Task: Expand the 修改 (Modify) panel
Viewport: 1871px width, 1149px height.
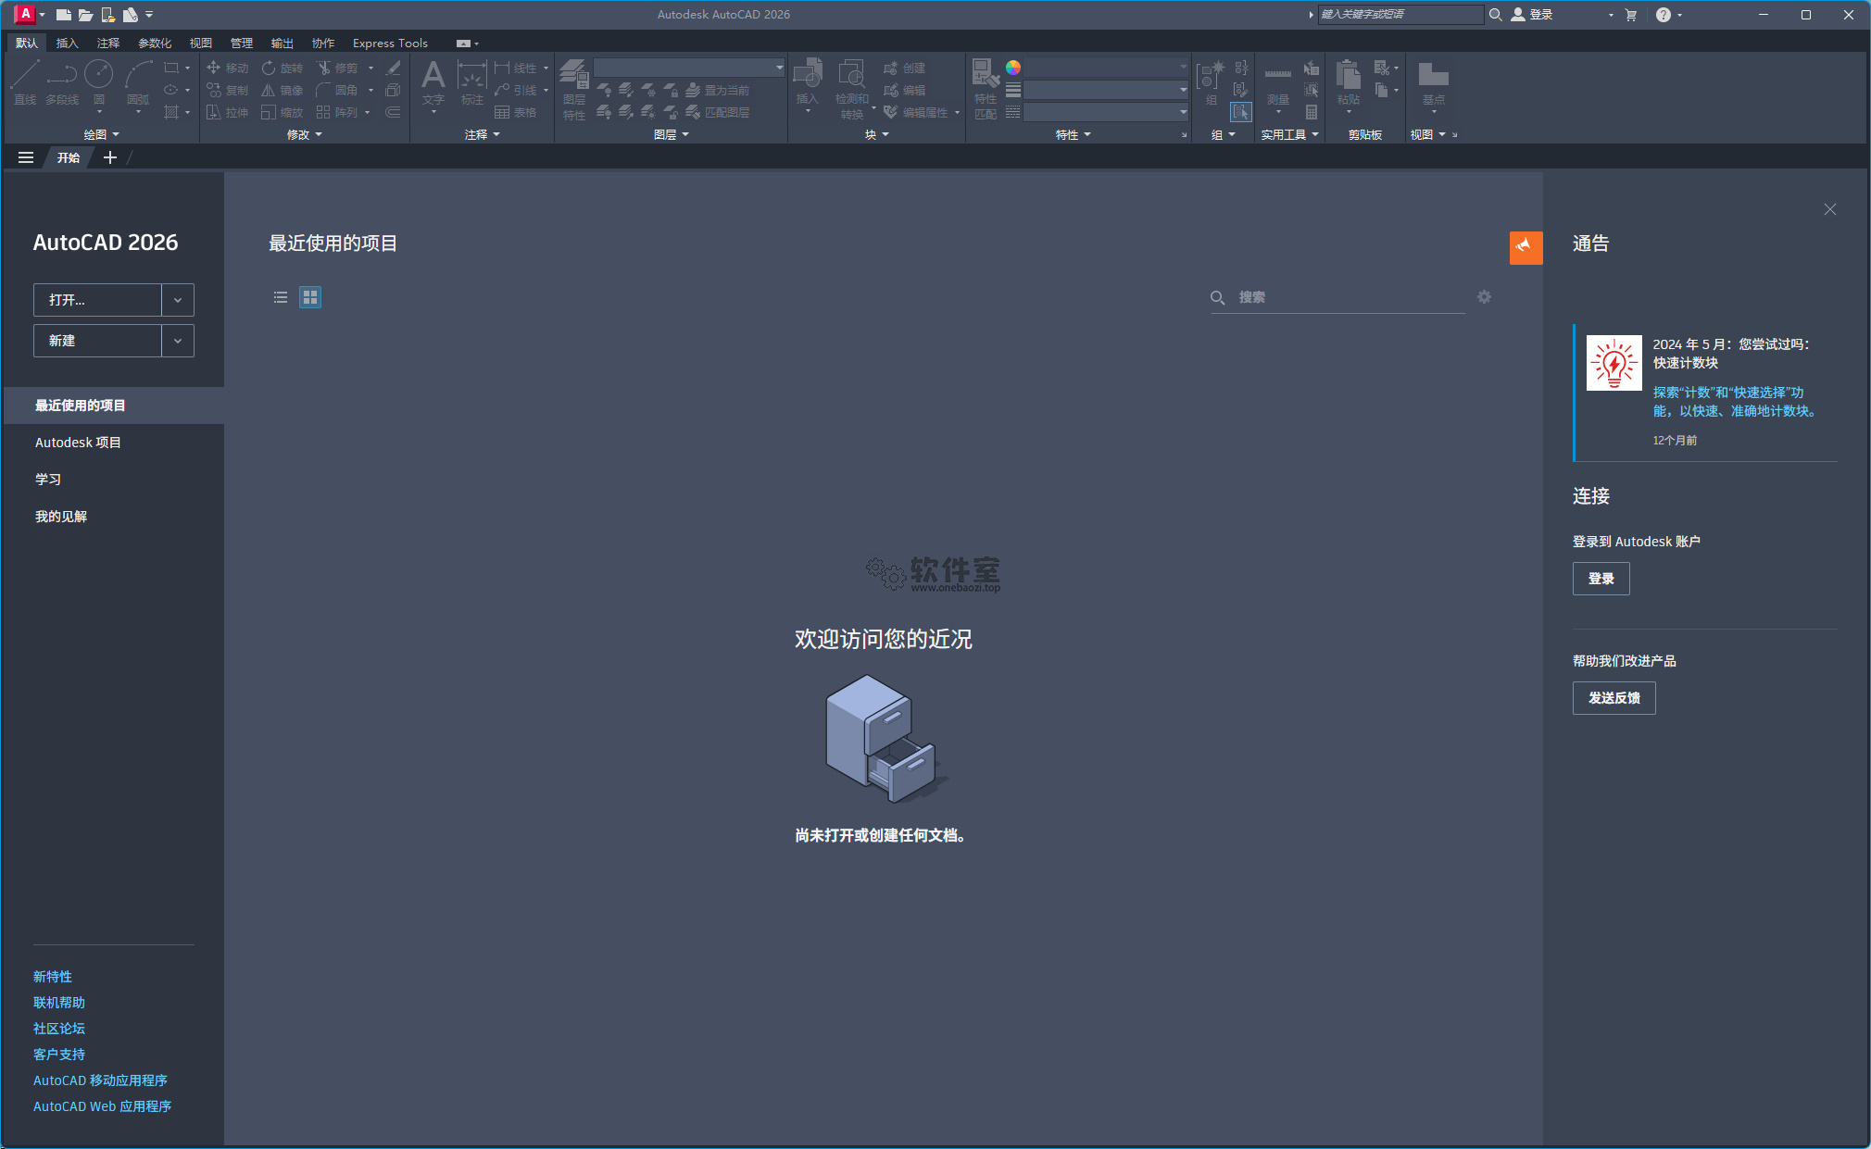Action: tap(305, 135)
